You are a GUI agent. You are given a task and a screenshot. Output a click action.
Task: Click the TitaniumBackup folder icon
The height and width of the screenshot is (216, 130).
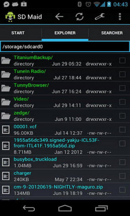6,60
